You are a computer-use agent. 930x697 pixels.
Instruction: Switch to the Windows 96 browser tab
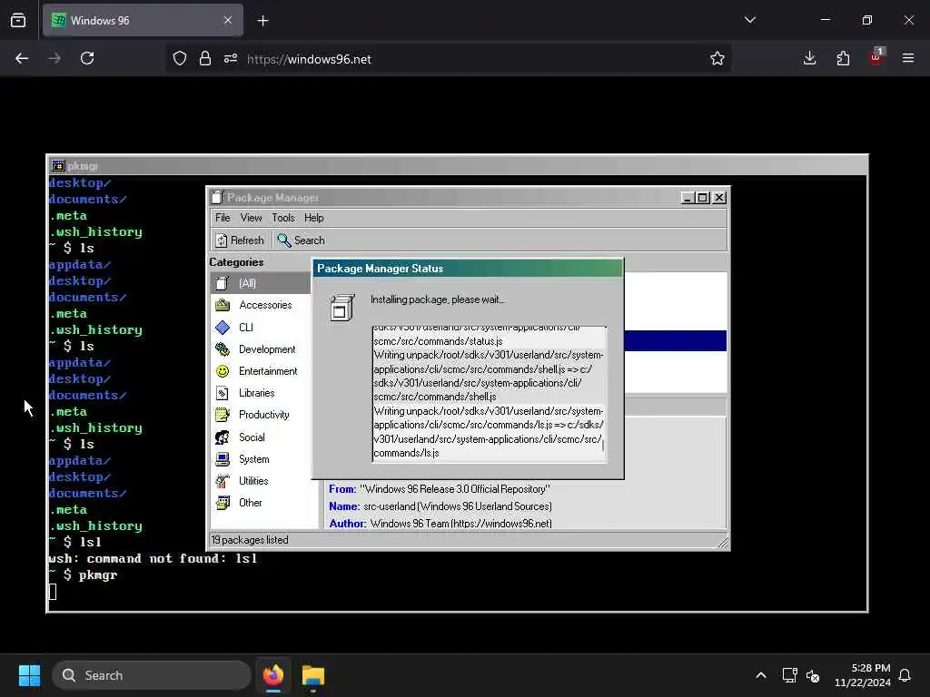(x=143, y=20)
